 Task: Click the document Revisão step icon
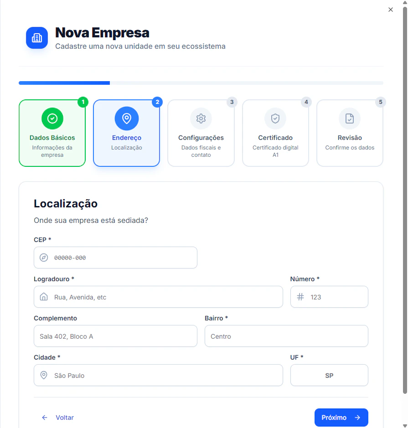[x=350, y=119]
